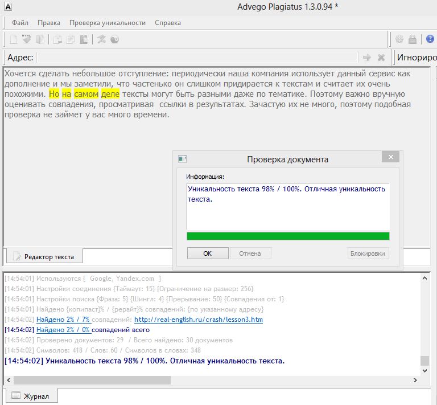The image size is (437, 405).
Task: Click the green progress bar in dialog
Action: (288, 236)
